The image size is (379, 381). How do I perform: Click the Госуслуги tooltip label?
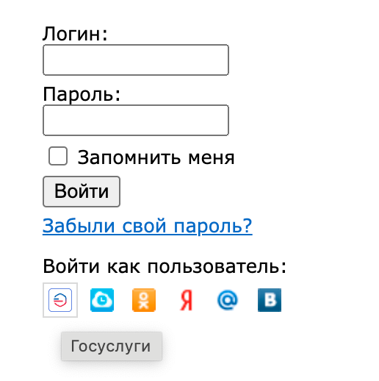pyautogui.click(x=112, y=346)
